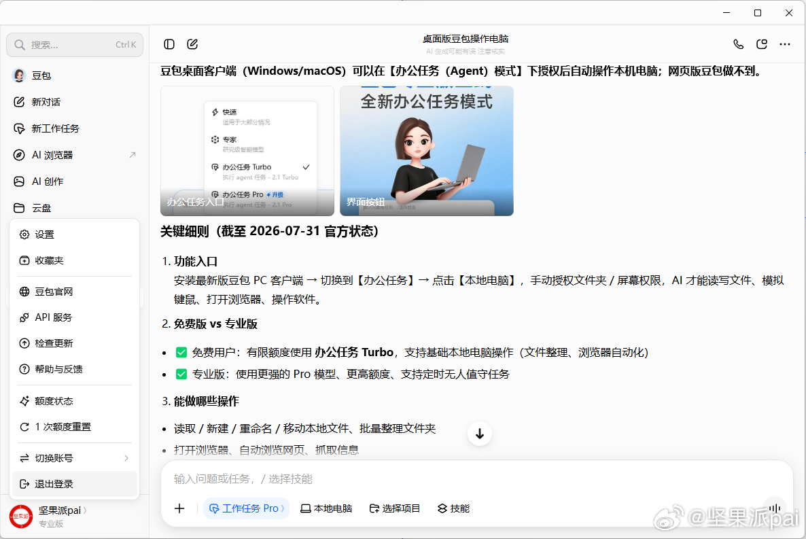The height and width of the screenshot is (539, 806).
Task: Click the 切换账号 swap arrows icon
Action: [24, 457]
